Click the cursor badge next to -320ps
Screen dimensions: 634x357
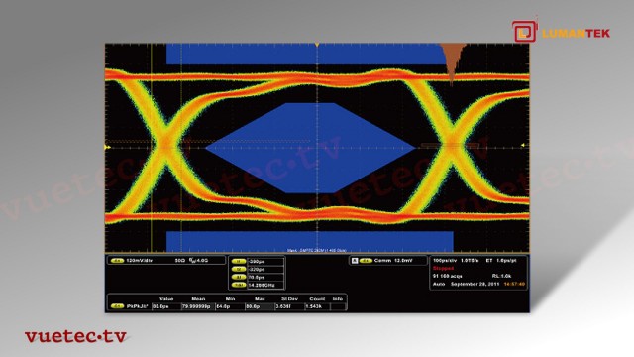(239, 269)
